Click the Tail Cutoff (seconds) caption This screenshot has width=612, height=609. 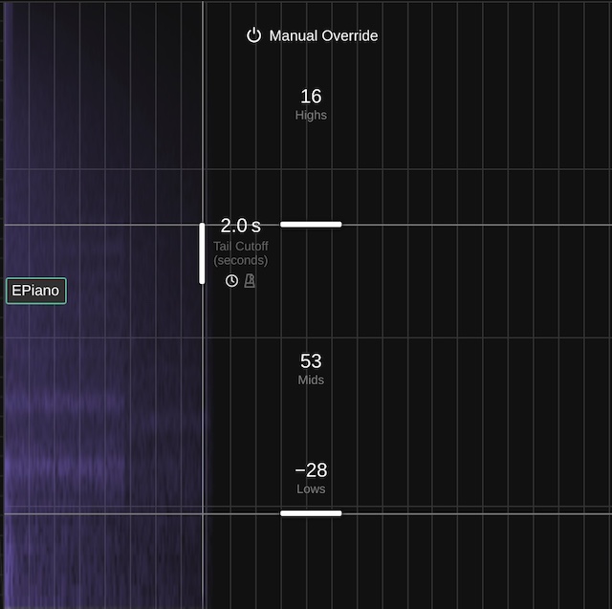pos(240,253)
